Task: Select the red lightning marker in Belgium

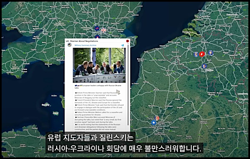Action: pos(202,54)
